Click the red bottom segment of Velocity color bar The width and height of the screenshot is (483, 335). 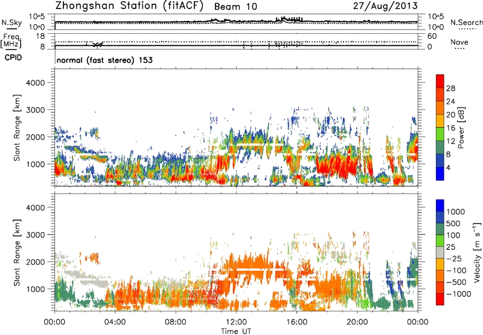tap(440, 299)
